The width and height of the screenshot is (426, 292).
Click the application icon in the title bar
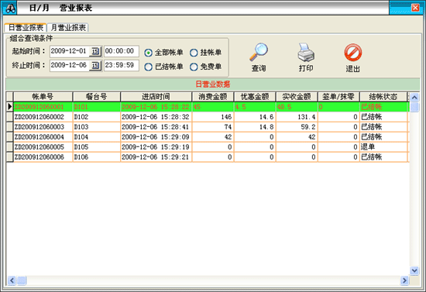tap(10, 9)
